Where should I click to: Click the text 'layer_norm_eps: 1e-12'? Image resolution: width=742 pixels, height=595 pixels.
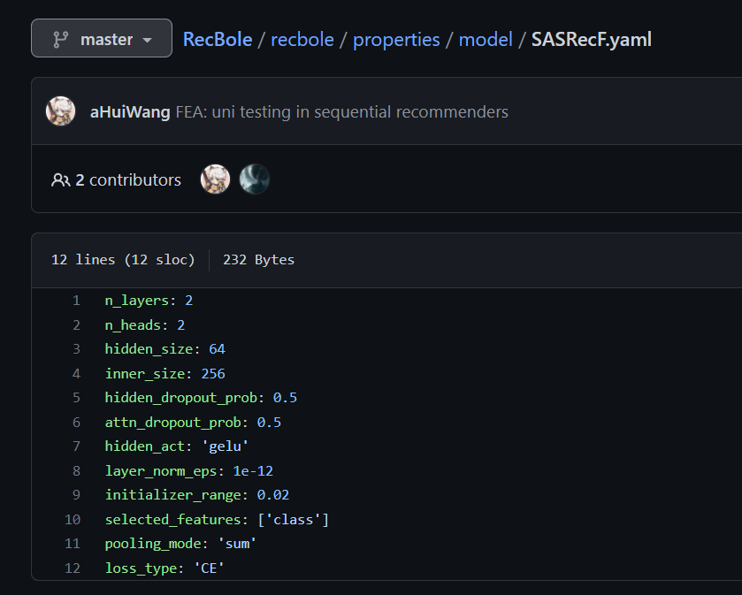tap(188, 471)
